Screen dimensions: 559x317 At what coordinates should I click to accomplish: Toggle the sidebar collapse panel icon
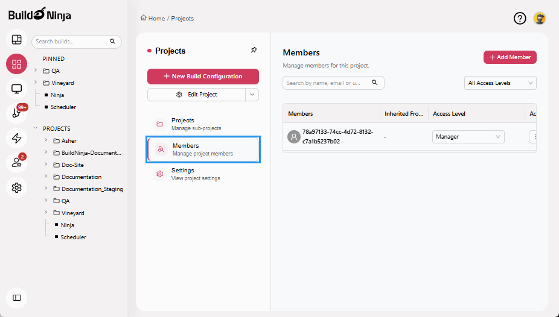tap(16, 298)
